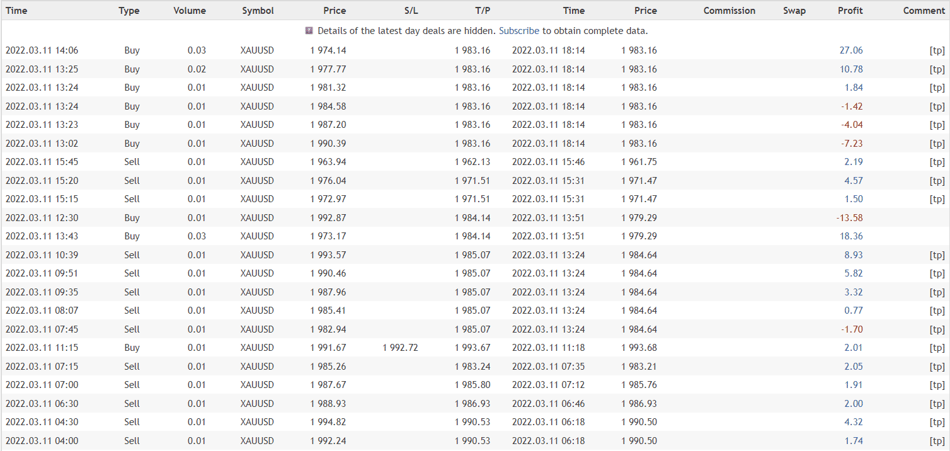This screenshot has width=950, height=451.
Task: Sort by the T/P column header
Action: pyautogui.click(x=483, y=11)
